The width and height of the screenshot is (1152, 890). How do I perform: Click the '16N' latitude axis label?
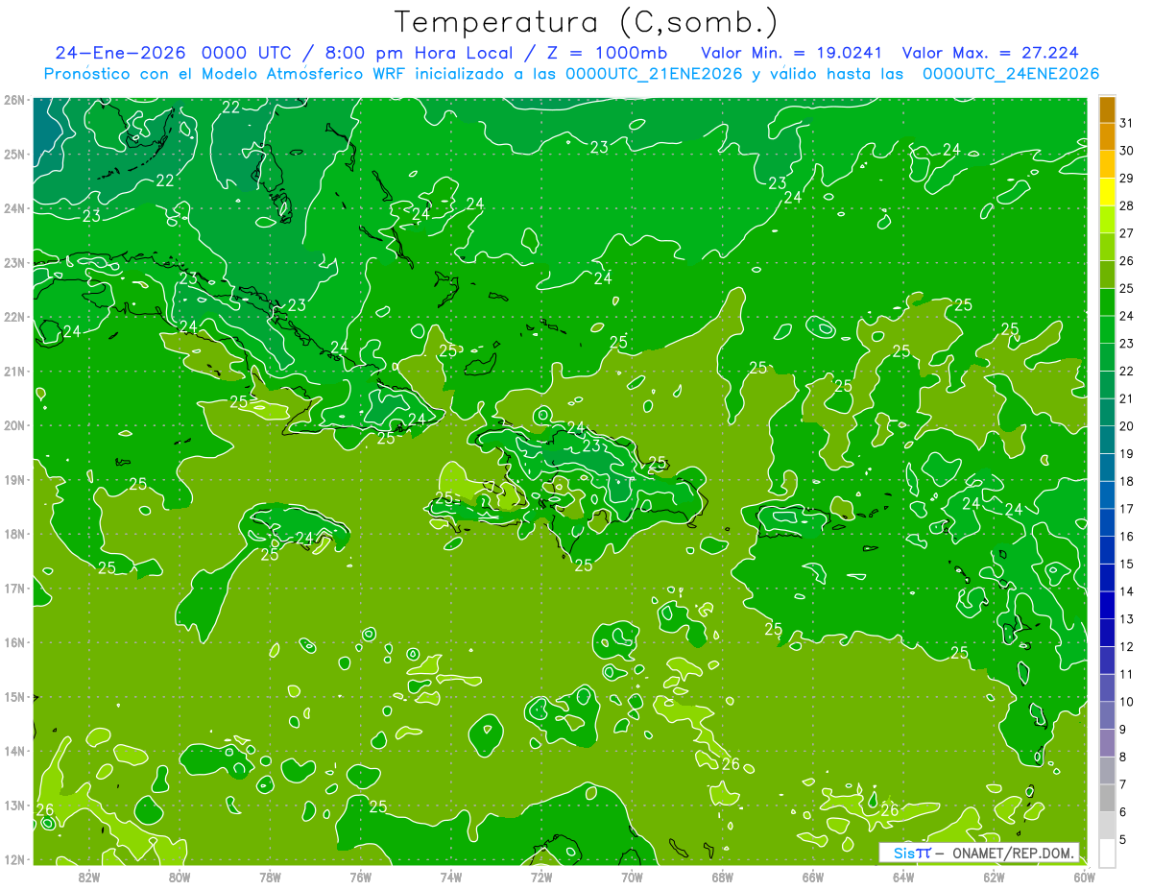pyautogui.click(x=14, y=642)
